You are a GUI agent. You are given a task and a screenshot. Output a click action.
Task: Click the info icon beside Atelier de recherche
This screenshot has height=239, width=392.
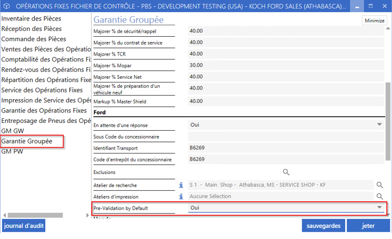pos(181,185)
